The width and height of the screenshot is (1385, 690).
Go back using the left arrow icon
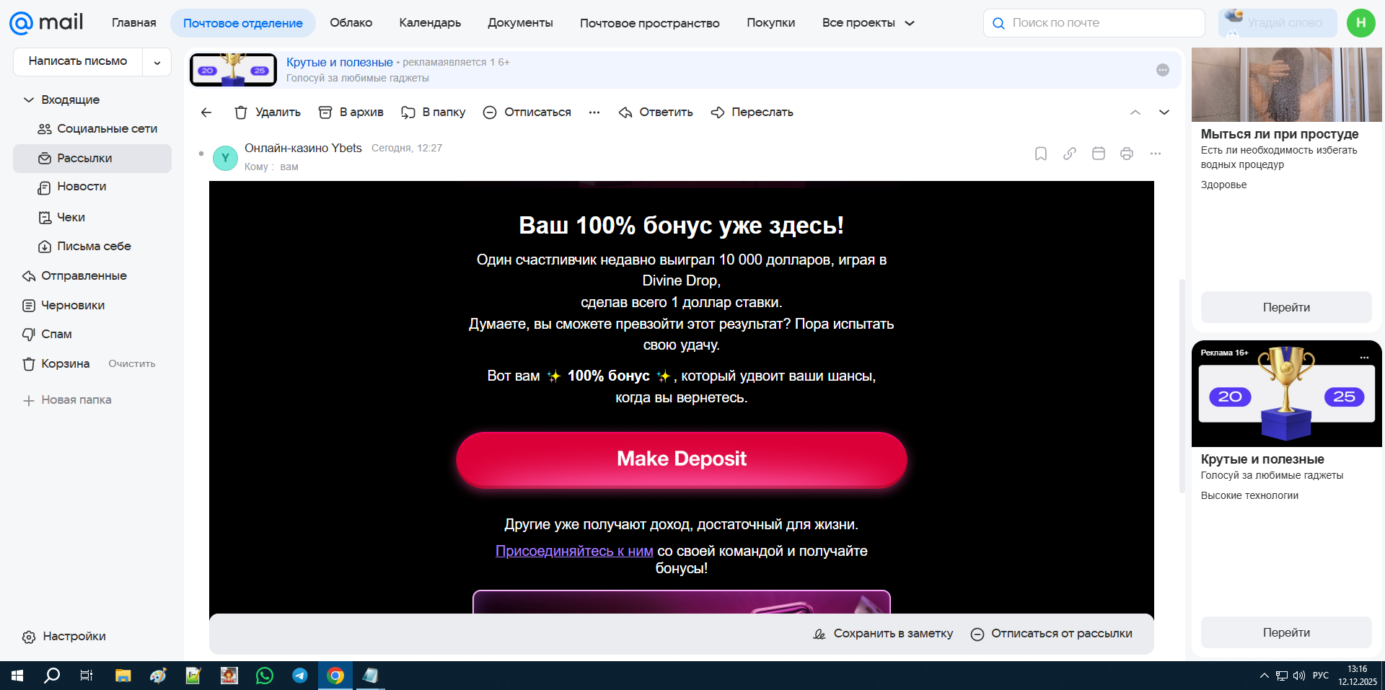point(206,112)
